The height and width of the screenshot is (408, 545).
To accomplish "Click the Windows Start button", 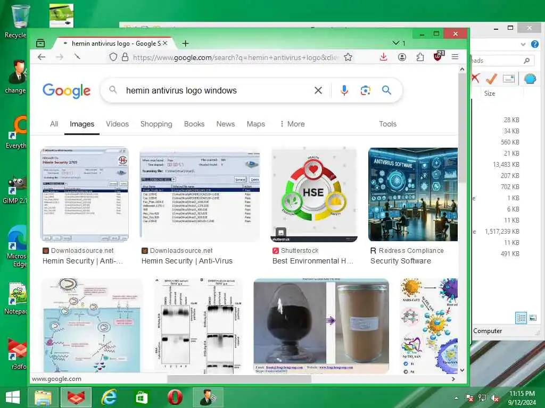I will coord(13,397).
